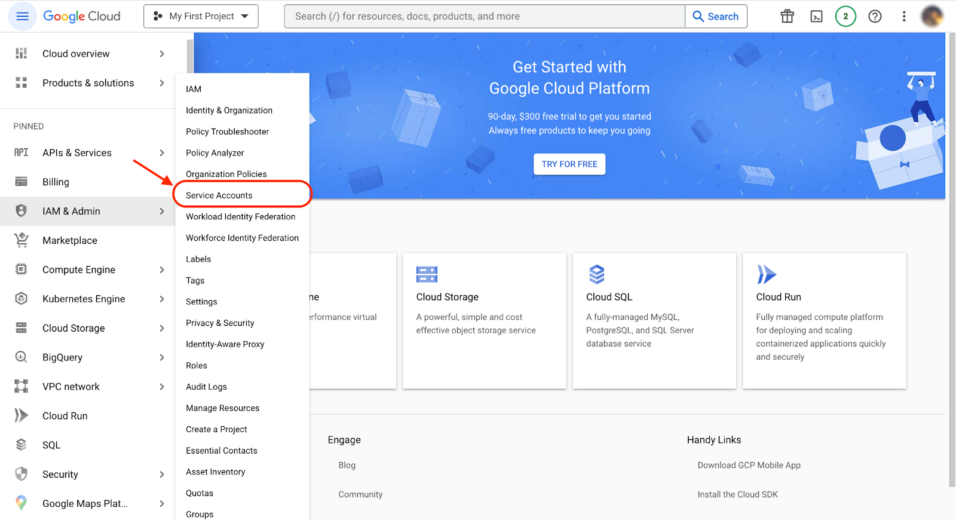Click the blue Search button
The width and height of the screenshot is (956, 520).
click(x=716, y=16)
